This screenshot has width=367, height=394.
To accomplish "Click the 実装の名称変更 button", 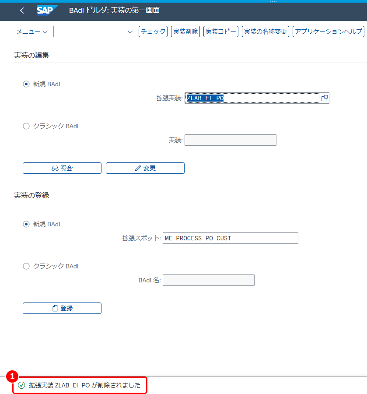I will coord(266,32).
